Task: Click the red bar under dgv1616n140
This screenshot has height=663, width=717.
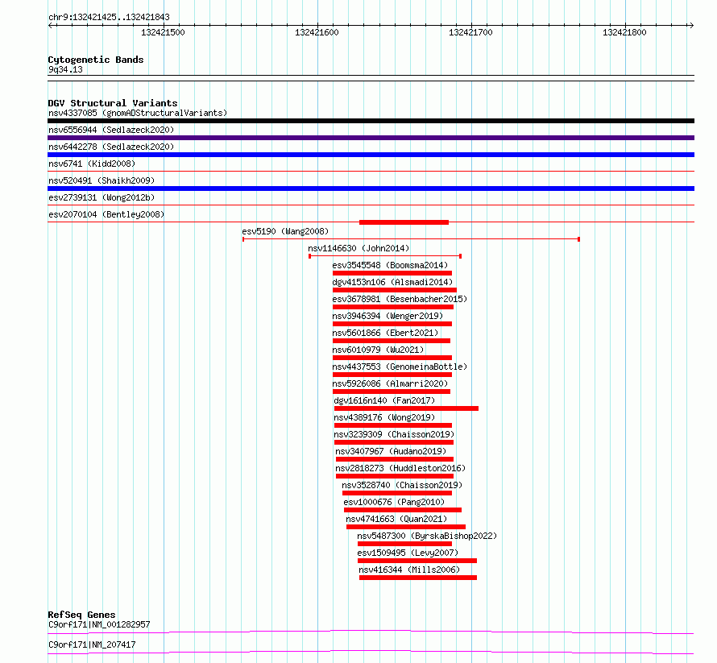Action: point(407,408)
